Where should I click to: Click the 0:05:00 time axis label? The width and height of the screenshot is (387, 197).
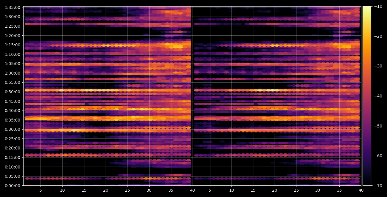13,176
